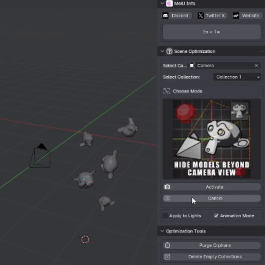Image resolution: width=265 pixels, height=265 pixels.
Task: Collapse the Optimization Tools panel
Action: pos(162,231)
